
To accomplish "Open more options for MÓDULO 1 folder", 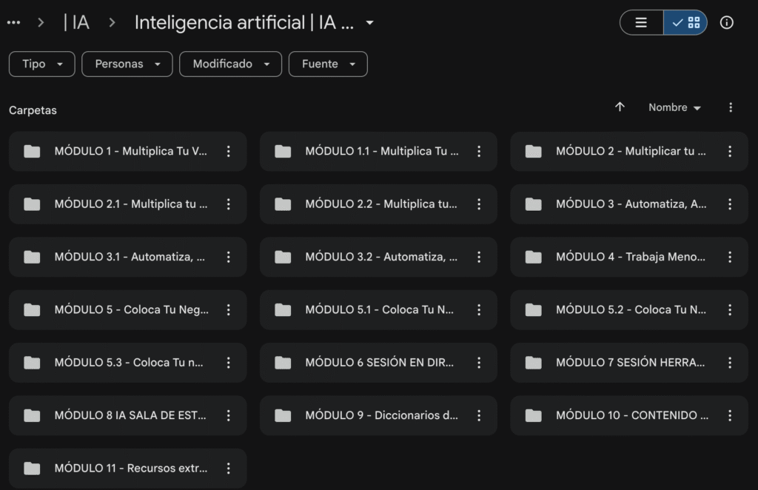I will tap(228, 152).
